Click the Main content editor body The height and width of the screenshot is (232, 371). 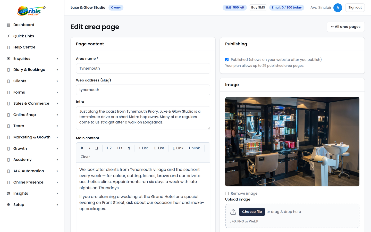[x=143, y=197]
